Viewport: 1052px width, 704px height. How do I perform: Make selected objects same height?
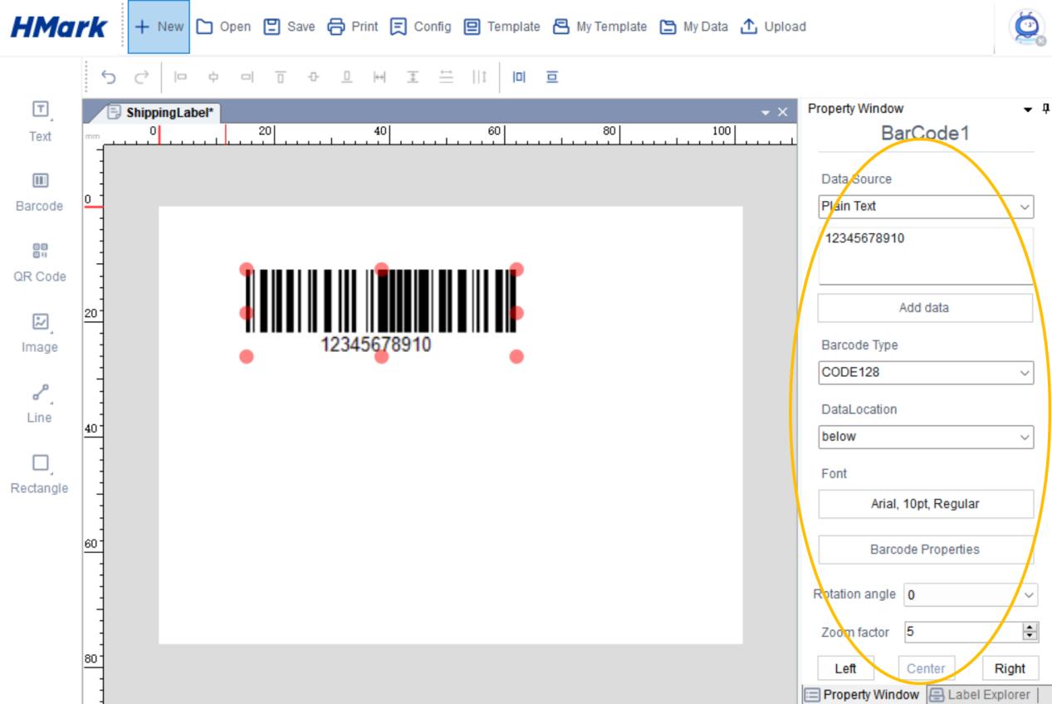[414, 76]
